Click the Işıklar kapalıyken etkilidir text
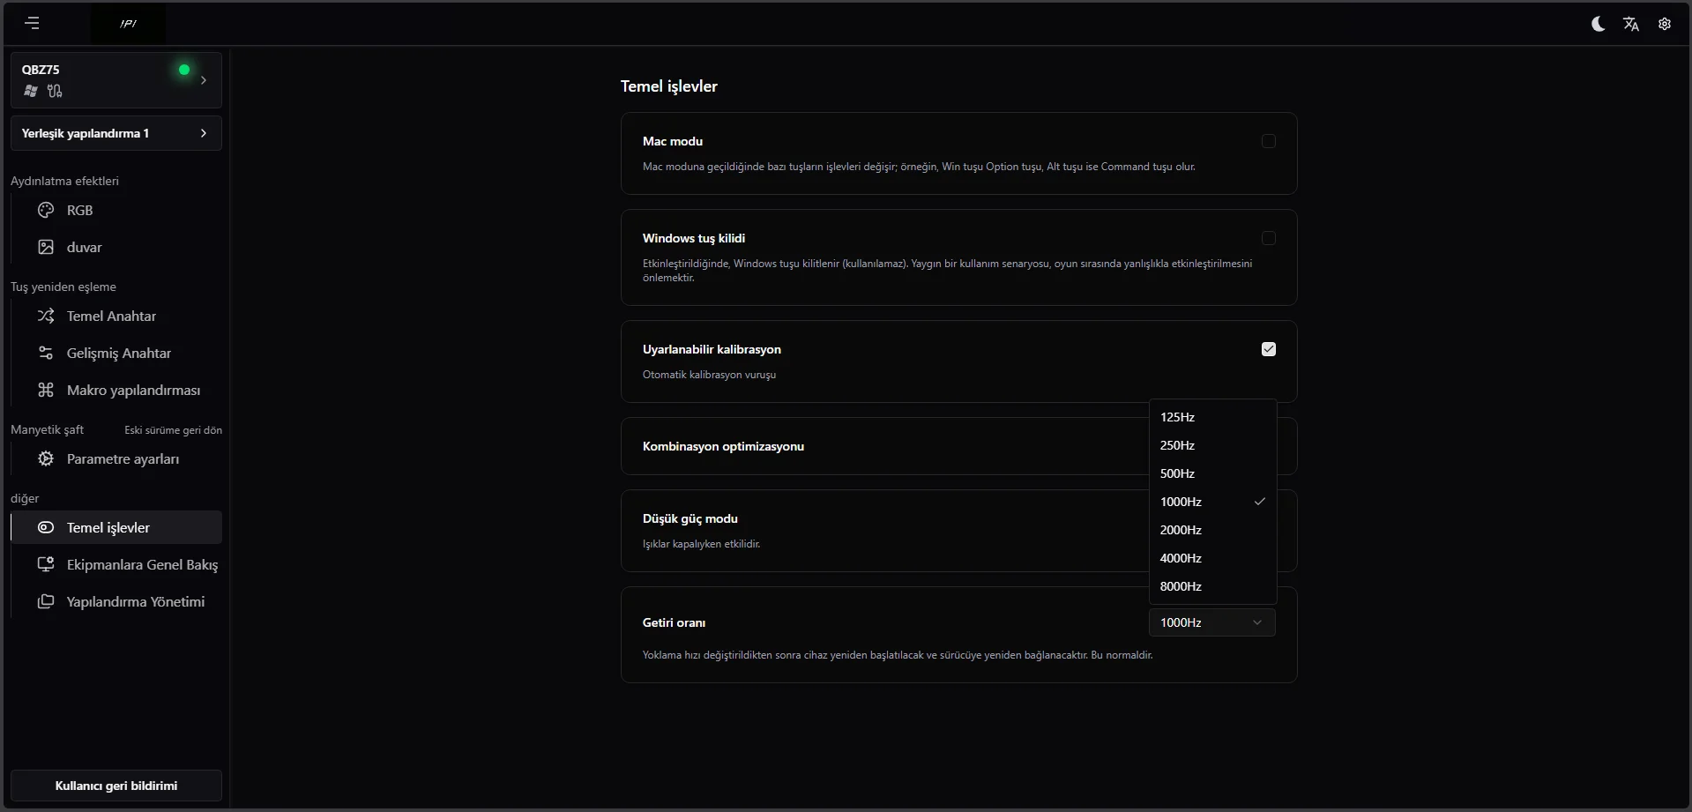The height and width of the screenshot is (812, 1692). pos(701,544)
